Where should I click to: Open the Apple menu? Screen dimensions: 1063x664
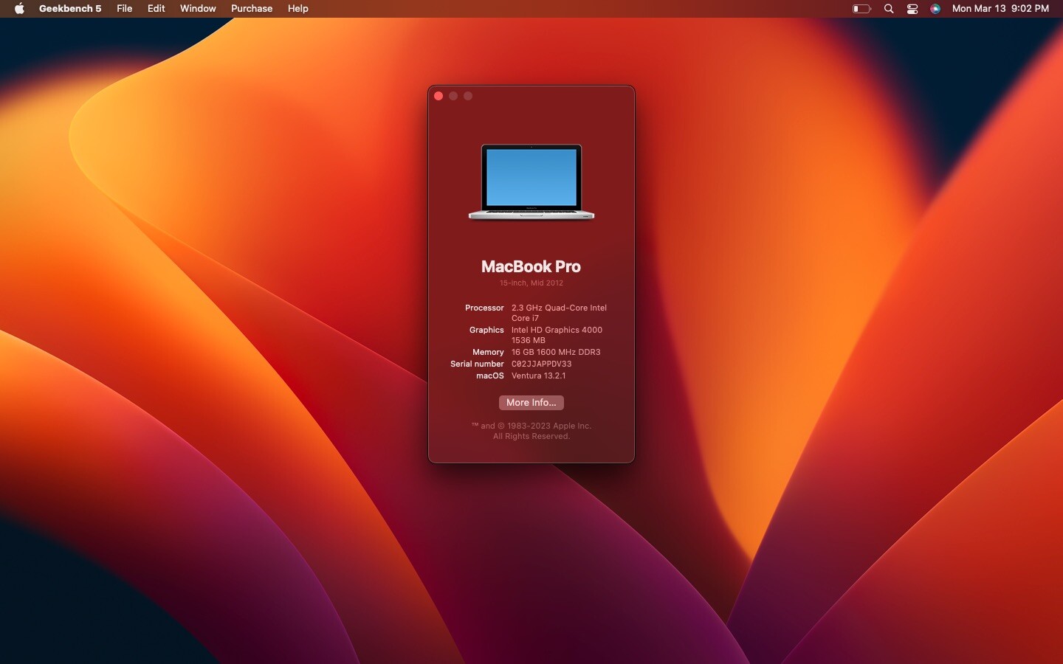tap(19, 9)
